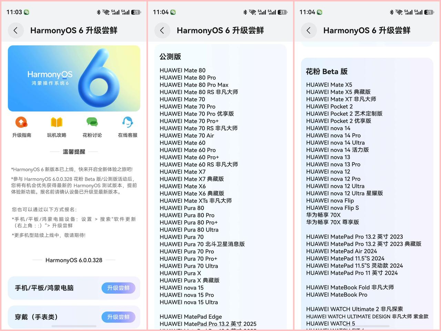Screen dimensions: 441x331
Task: Tap the 穿戴(手表类) card label
Action: 37,317
